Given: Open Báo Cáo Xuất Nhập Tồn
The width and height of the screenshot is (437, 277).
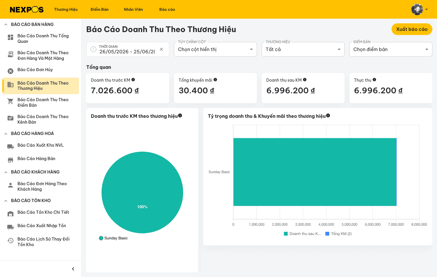Looking at the screenshot, I should tap(40, 226).
